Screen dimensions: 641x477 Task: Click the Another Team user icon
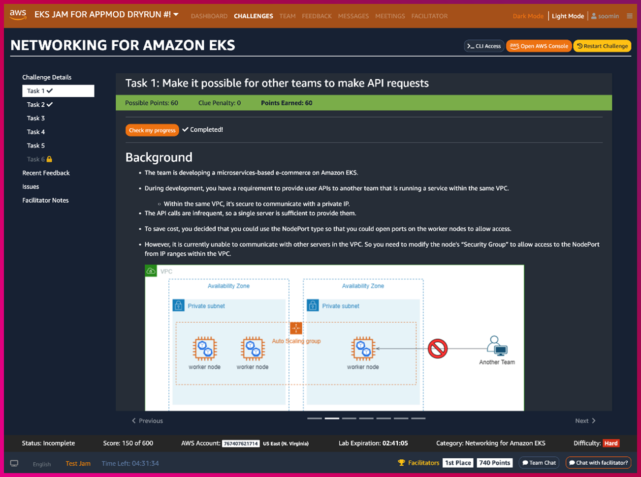[x=496, y=346]
